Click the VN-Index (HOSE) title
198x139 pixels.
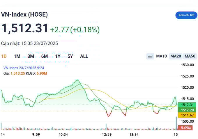tap(24, 14)
